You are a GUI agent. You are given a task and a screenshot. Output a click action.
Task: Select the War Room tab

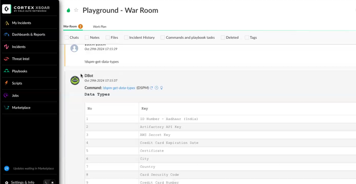click(70, 26)
